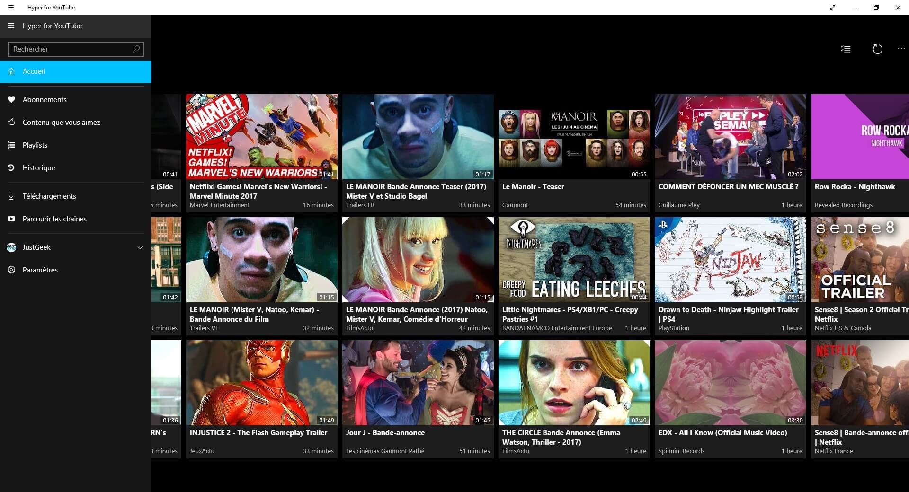The height and width of the screenshot is (492, 909).
Task: Expand the JustGeek account dropdown
Action: (140, 247)
